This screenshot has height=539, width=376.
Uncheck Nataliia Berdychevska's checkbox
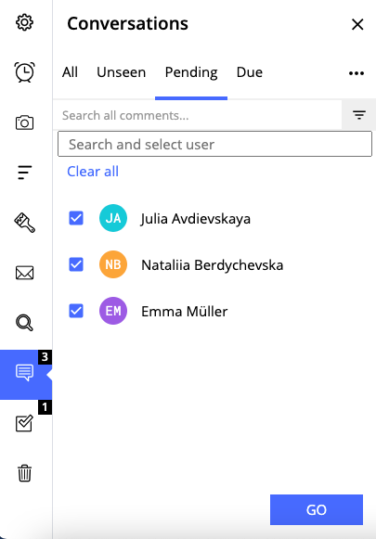(x=76, y=264)
